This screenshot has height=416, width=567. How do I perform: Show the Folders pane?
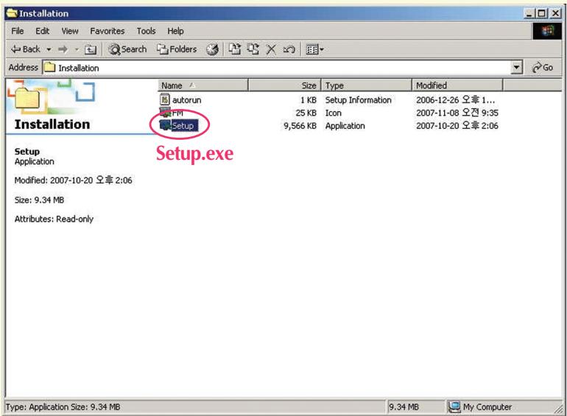(177, 49)
